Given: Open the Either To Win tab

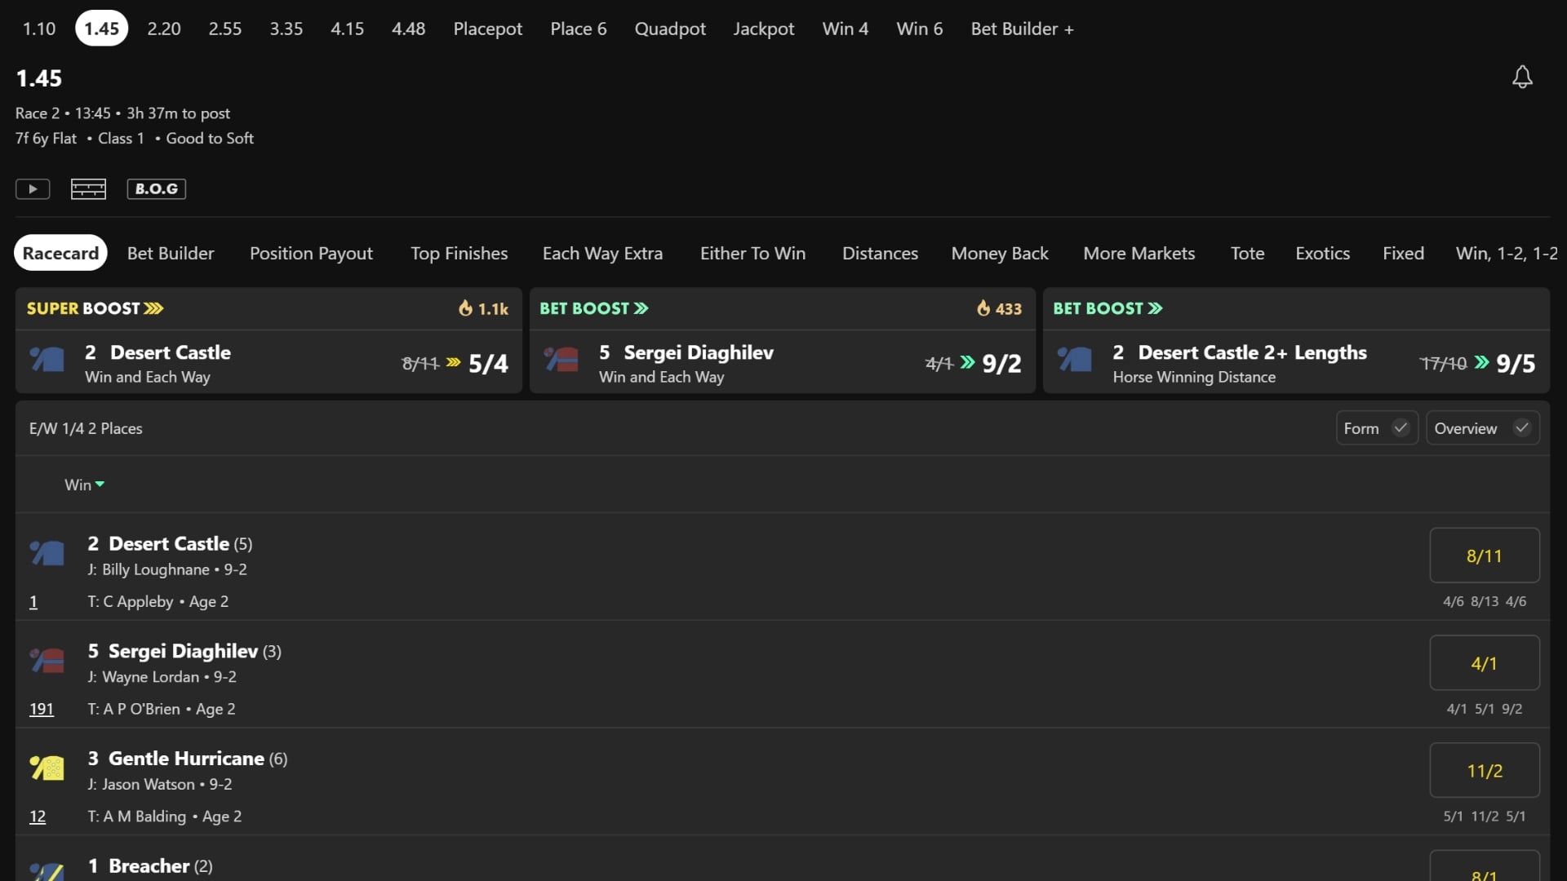Looking at the screenshot, I should pyautogui.click(x=752, y=254).
